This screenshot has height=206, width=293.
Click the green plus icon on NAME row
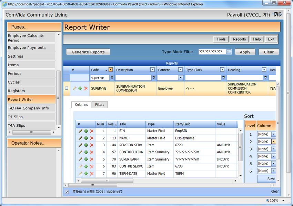pyautogui.click(x=86, y=138)
